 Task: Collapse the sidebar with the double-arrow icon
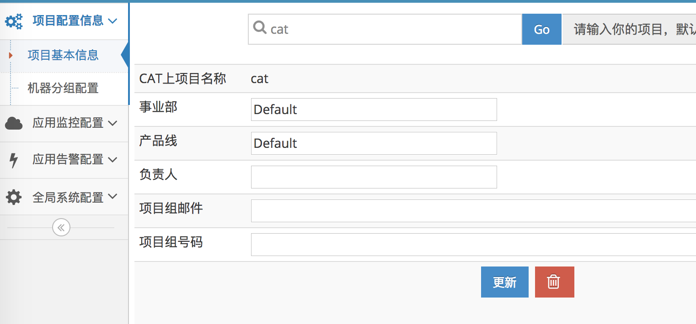click(x=61, y=227)
